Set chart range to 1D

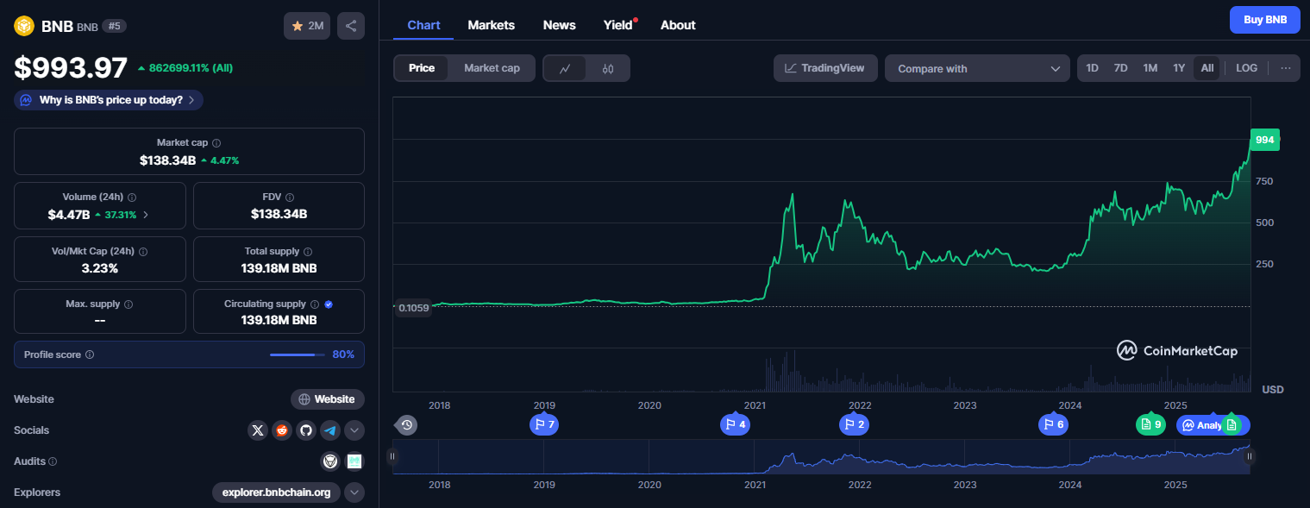1092,68
